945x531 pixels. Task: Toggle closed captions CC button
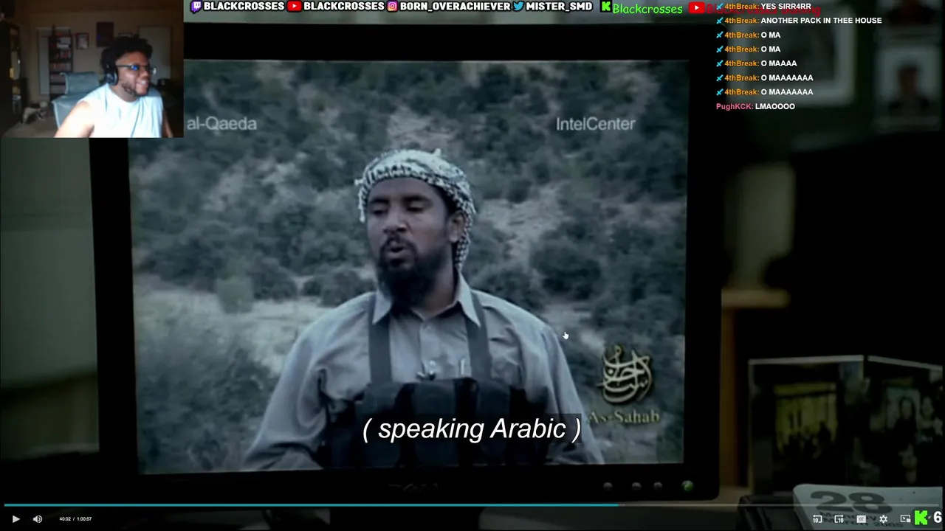(x=861, y=519)
